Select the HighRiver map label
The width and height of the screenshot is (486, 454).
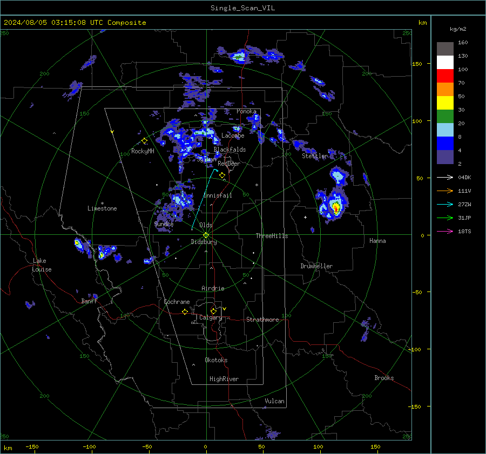point(224,379)
